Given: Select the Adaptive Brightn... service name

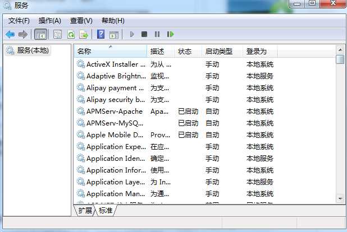Looking at the screenshot, I should [116, 76].
